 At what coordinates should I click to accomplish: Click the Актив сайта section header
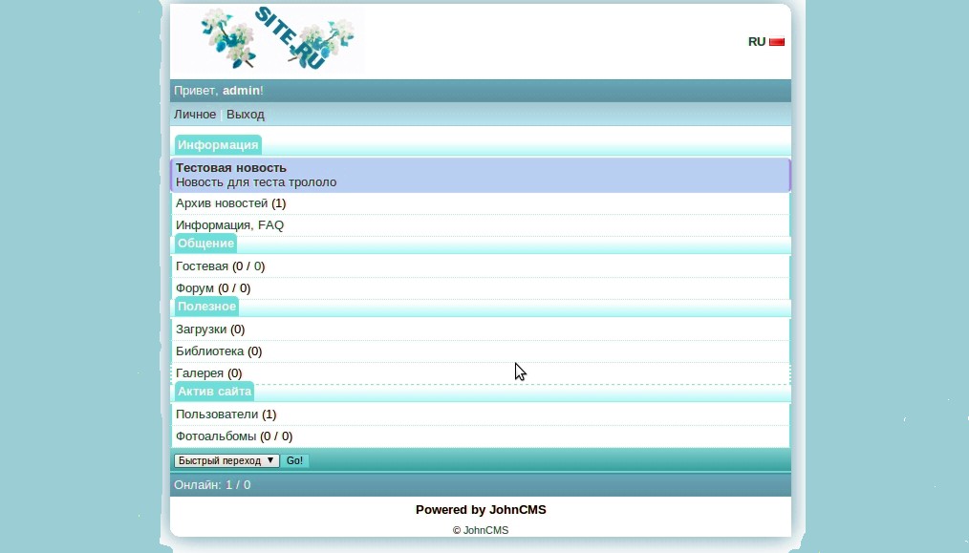click(214, 392)
